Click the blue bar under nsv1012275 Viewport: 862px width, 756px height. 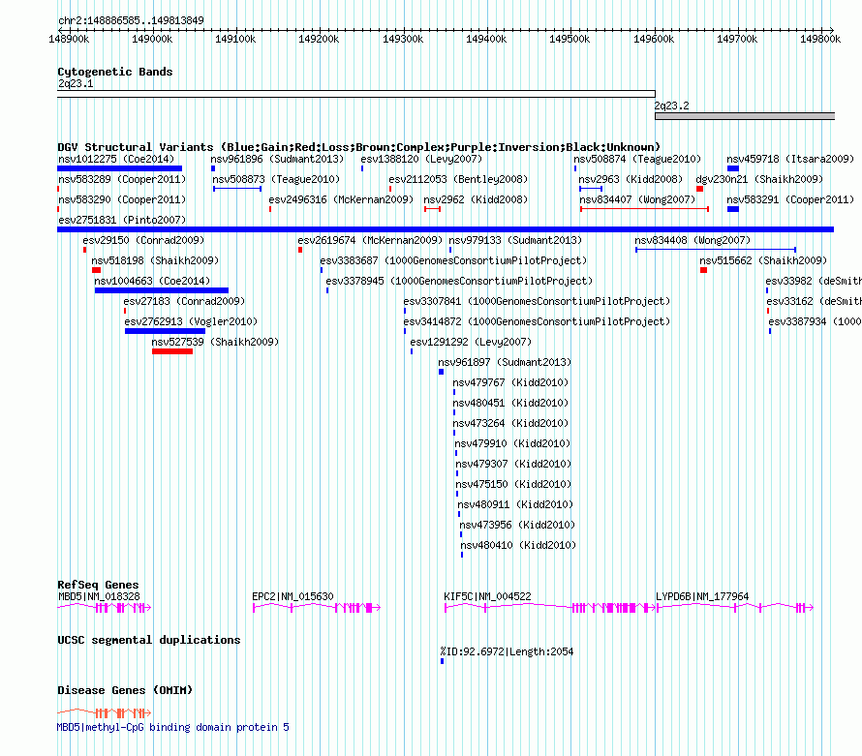pos(119,168)
